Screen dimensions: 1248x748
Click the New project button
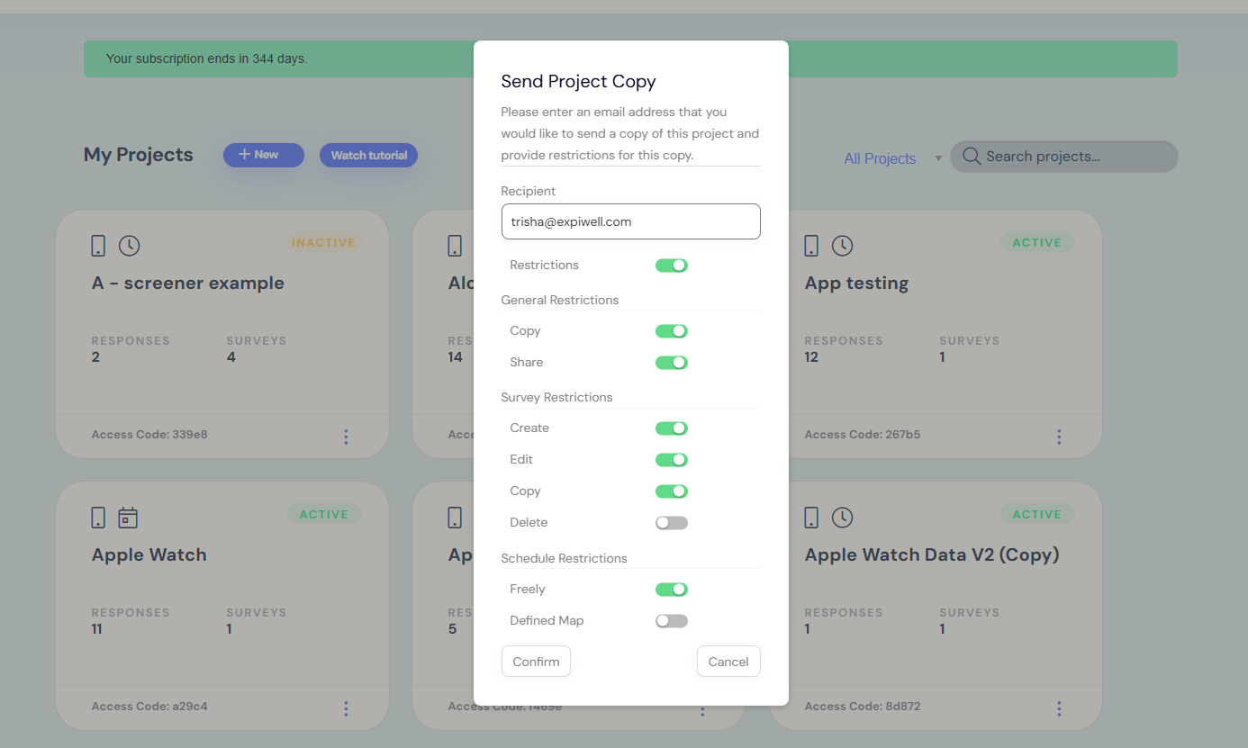[x=264, y=155]
